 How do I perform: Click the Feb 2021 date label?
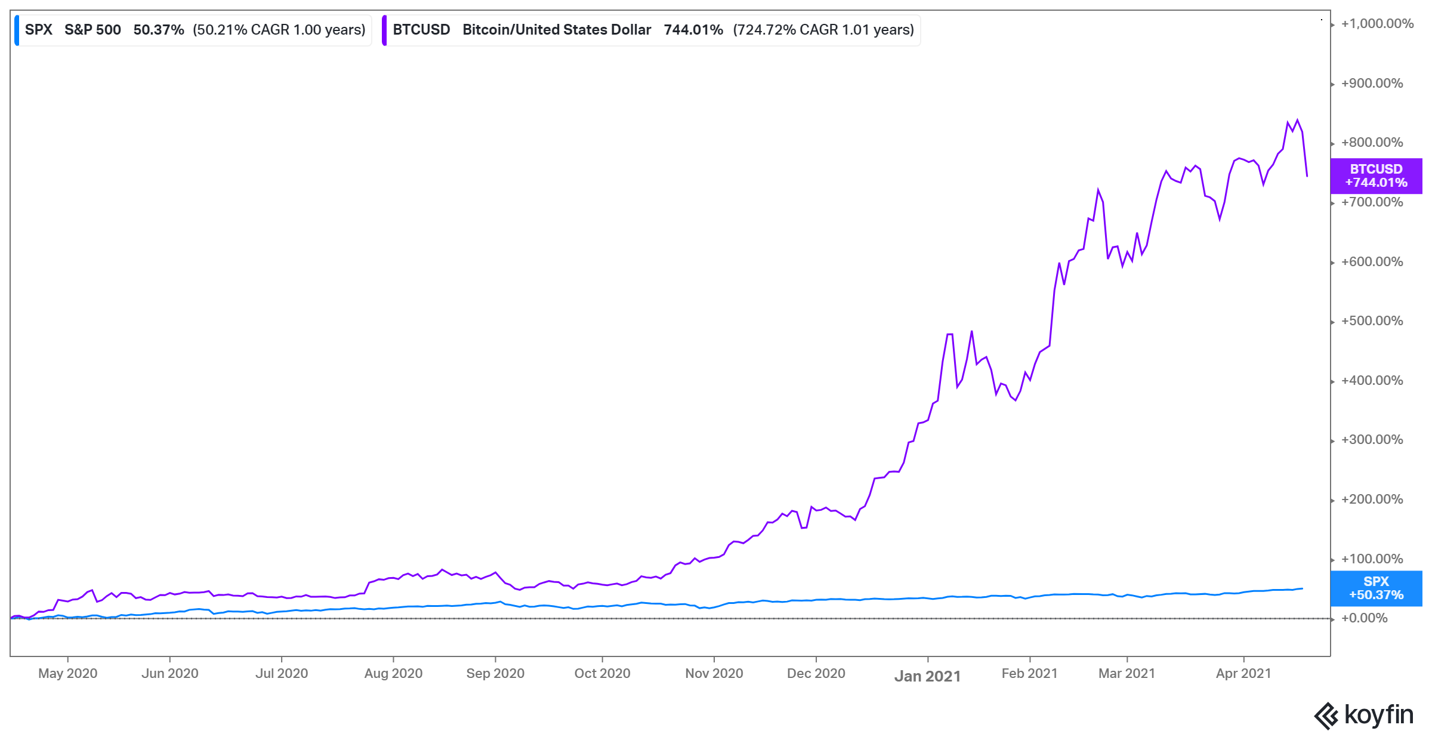(x=1029, y=674)
